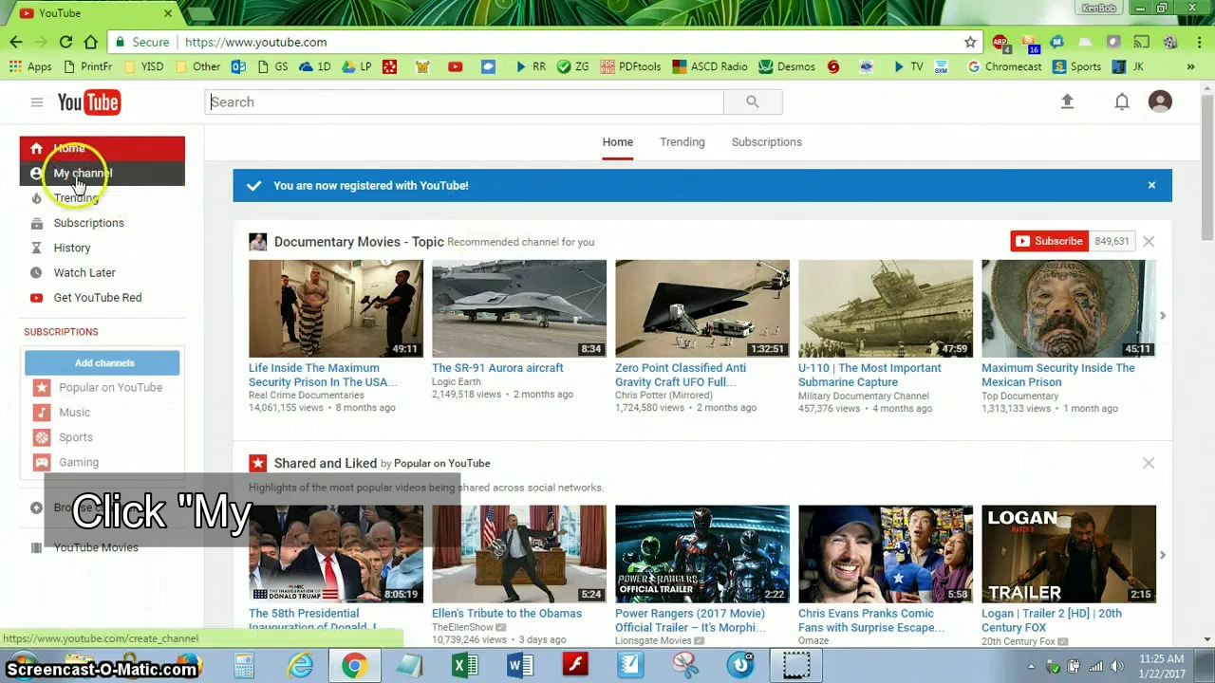
Task: Open the PDFtools bookmark
Action: pos(630,66)
